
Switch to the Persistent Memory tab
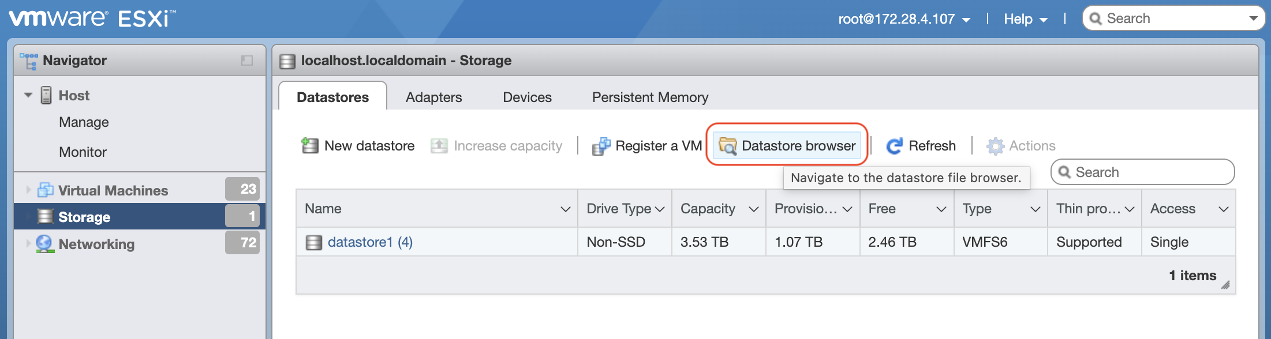650,97
